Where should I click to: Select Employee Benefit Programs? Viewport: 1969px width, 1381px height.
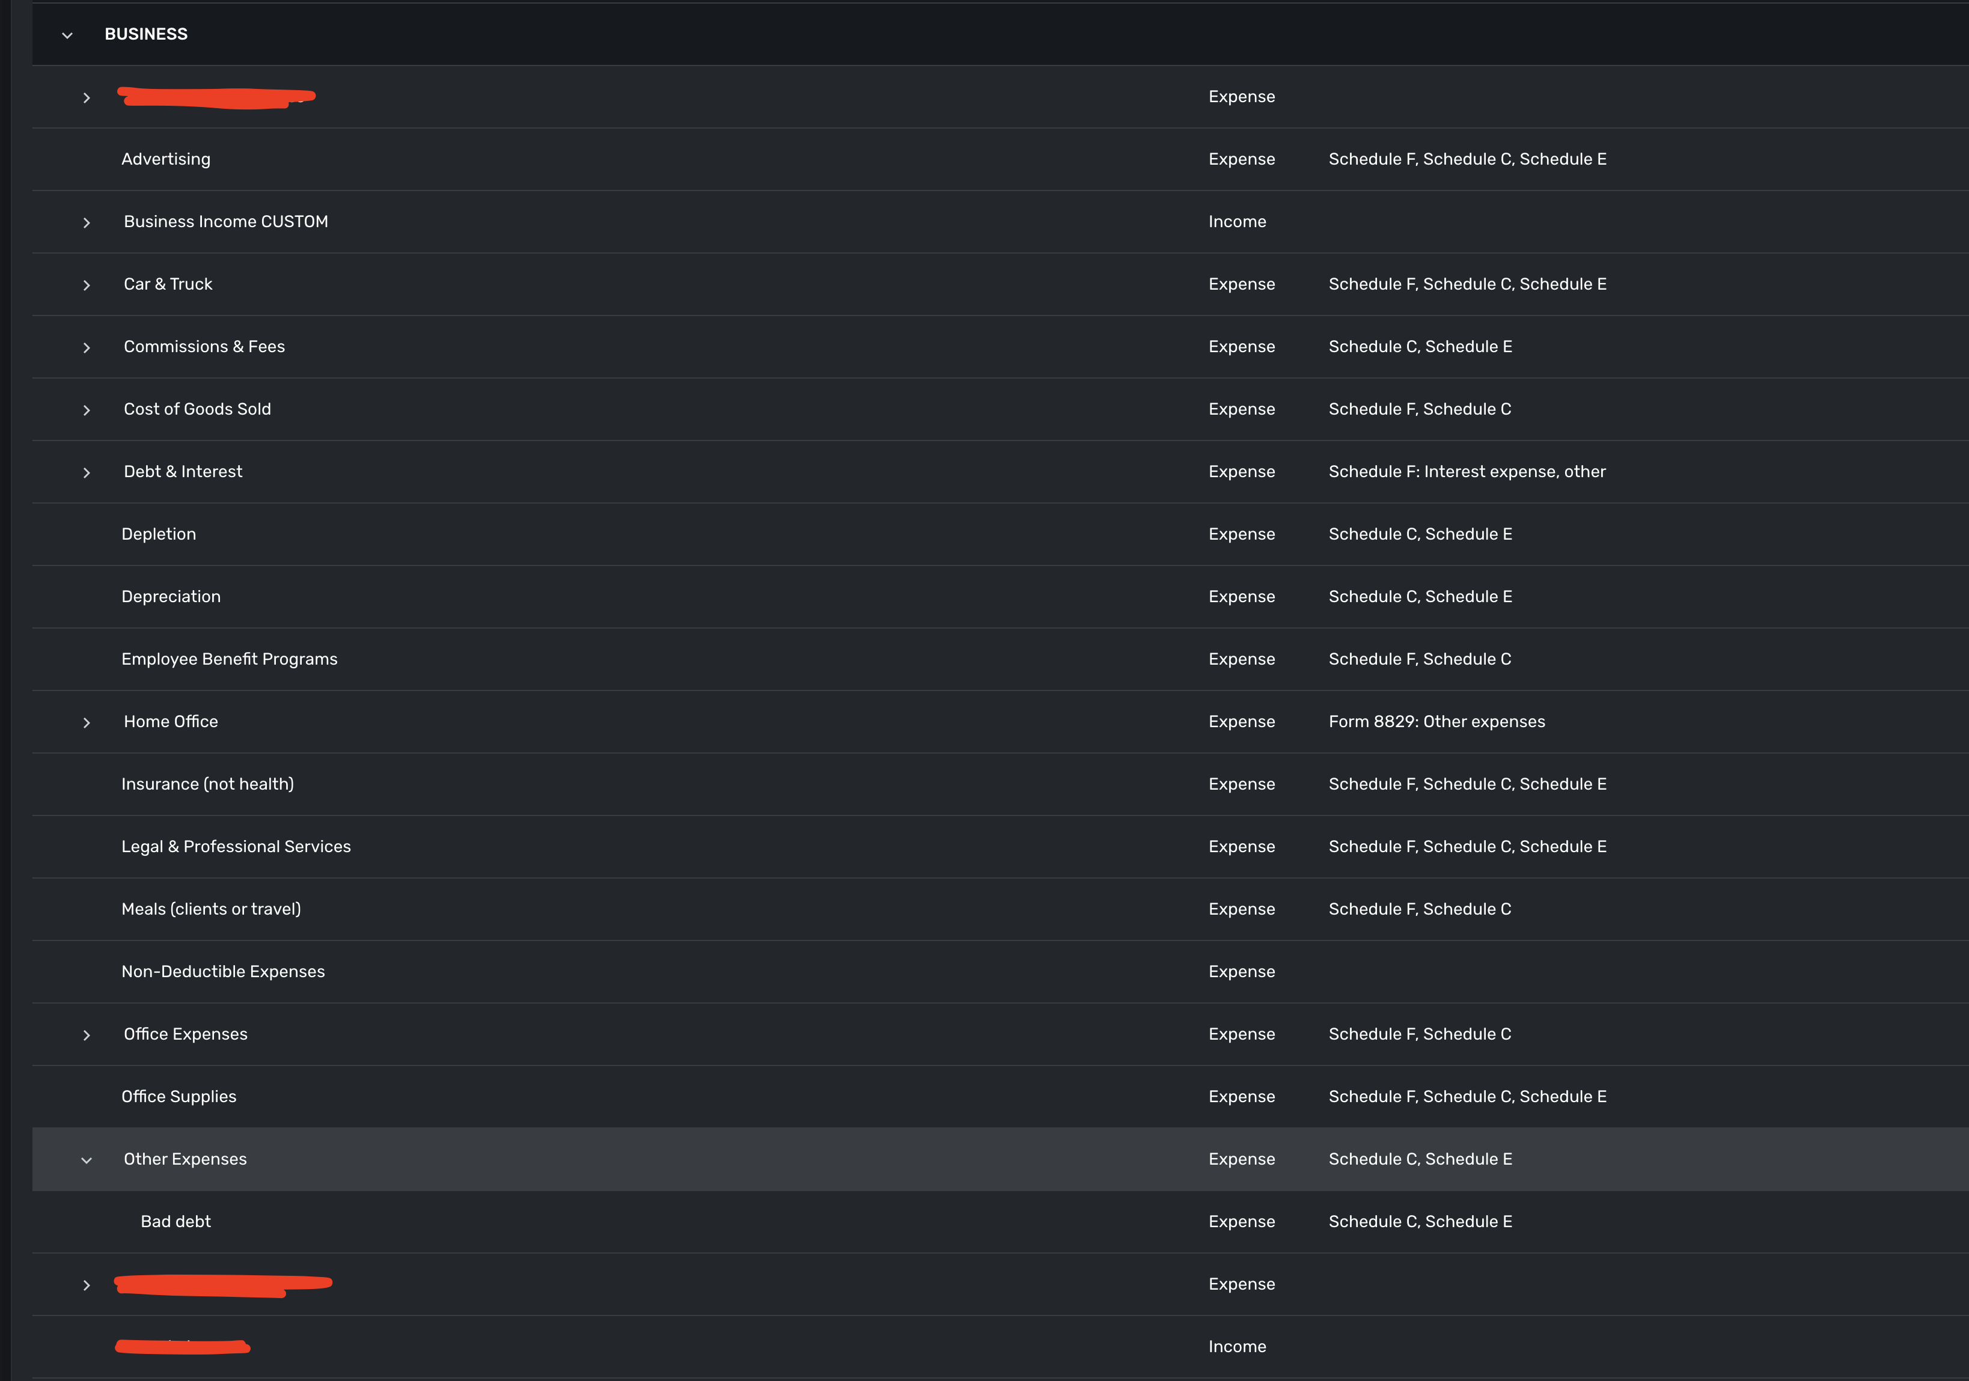(x=230, y=659)
